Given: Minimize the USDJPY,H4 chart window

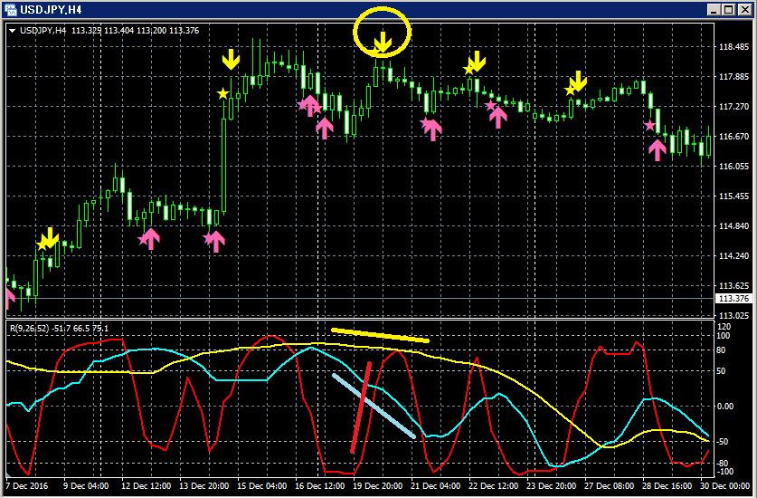Looking at the screenshot, I should point(715,9).
